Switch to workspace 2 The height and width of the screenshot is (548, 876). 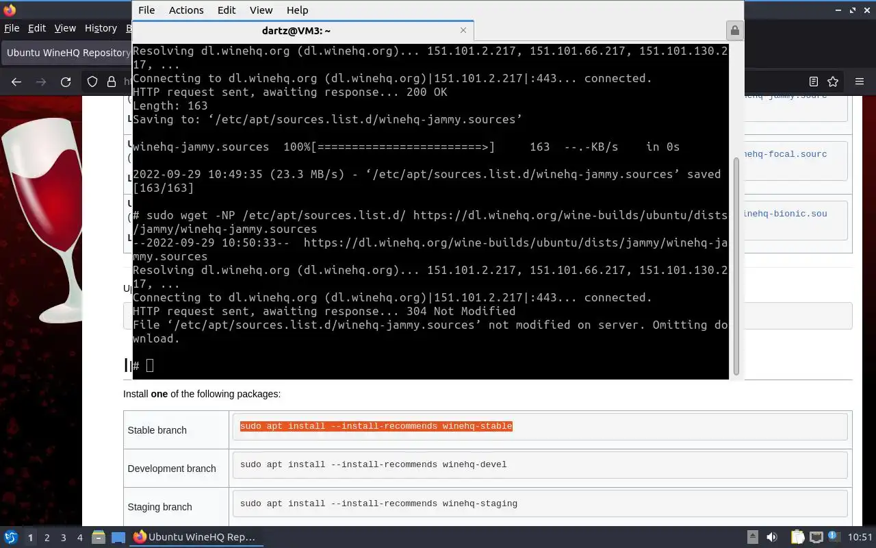(47, 538)
